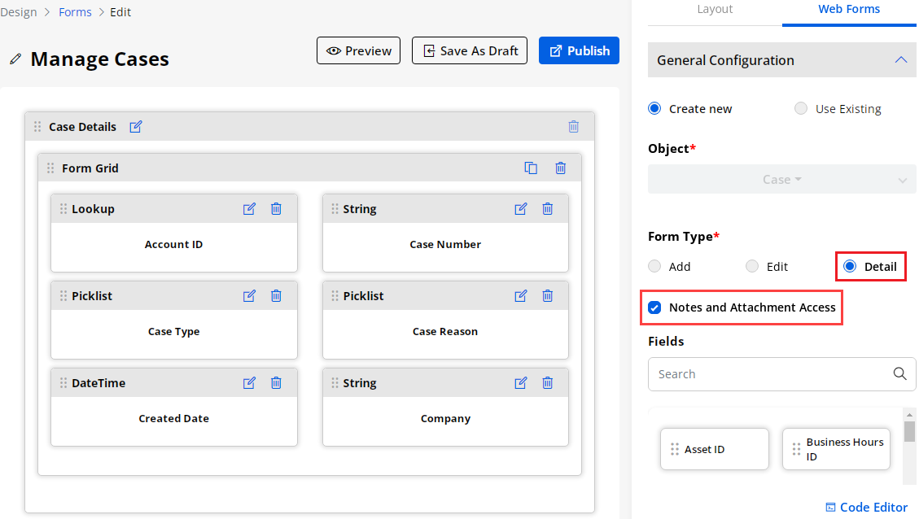The height and width of the screenshot is (519, 919).
Task: Open the Web Forms tab
Action: click(x=849, y=9)
